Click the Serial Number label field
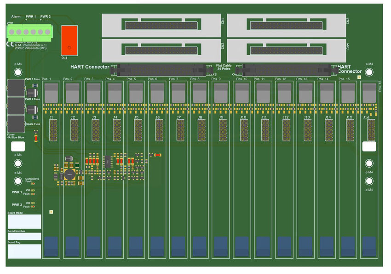This screenshot has height=274, width=391. 24,236
